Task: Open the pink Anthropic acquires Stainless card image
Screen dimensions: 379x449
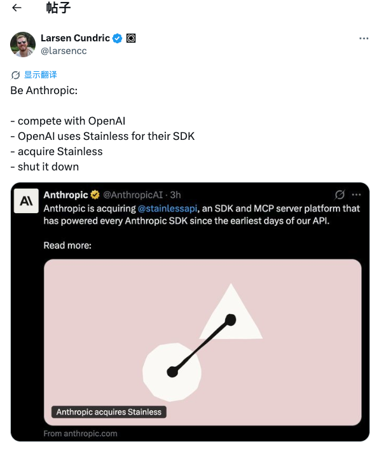Action: (203, 342)
